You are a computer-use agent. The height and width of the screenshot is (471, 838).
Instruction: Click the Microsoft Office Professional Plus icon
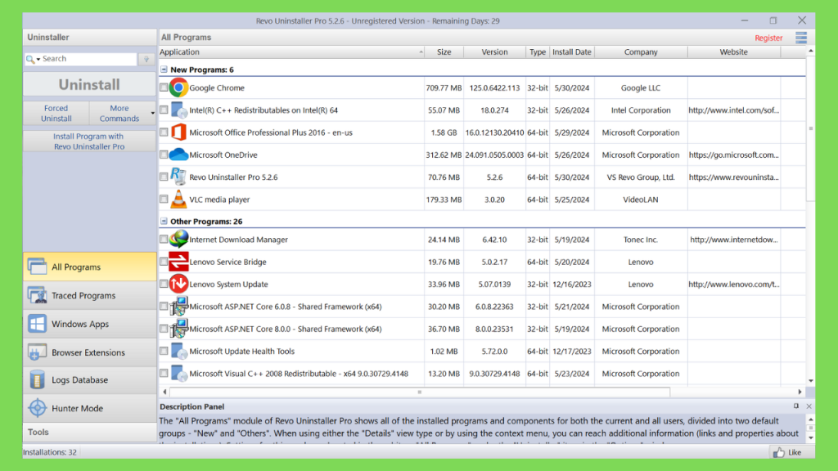click(178, 132)
